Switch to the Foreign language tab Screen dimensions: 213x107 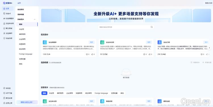coord(101,93)
